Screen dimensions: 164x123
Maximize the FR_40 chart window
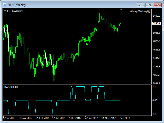click(149, 4)
